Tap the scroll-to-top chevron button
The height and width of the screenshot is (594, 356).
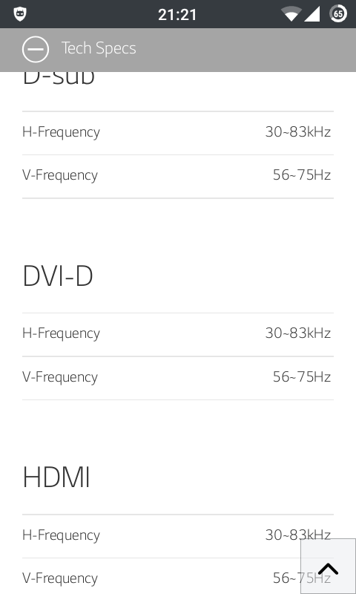pos(328,567)
